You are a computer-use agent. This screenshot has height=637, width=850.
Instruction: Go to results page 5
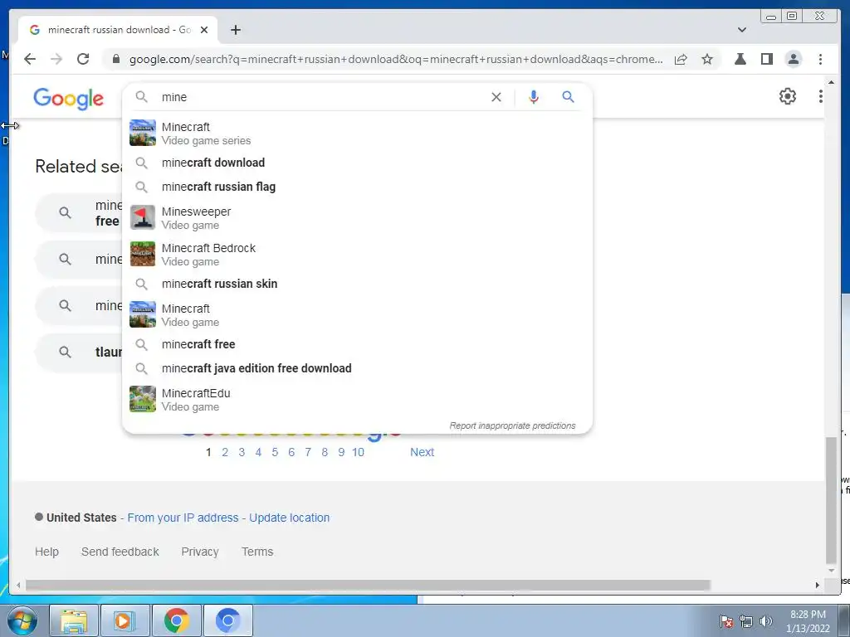click(275, 452)
